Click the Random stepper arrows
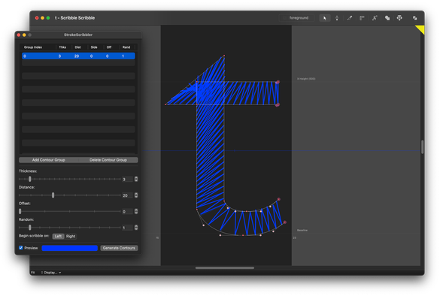The height and width of the screenshot is (296, 440). pyautogui.click(x=136, y=228)
